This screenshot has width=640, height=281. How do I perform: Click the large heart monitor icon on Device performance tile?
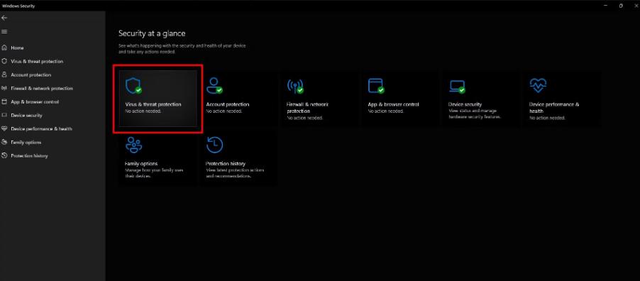pyautogui.click(x=538, y=85)
